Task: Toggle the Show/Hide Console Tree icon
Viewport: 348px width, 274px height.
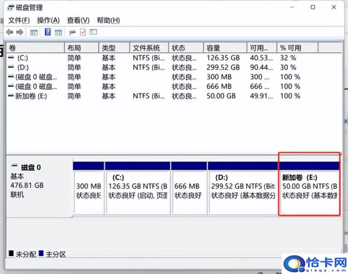Action: (x=34, y=33)
